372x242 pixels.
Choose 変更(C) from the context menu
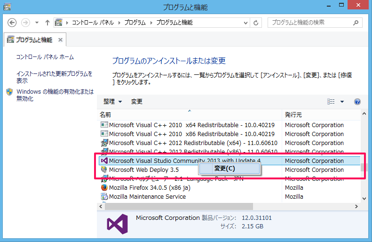coord(229,169)
